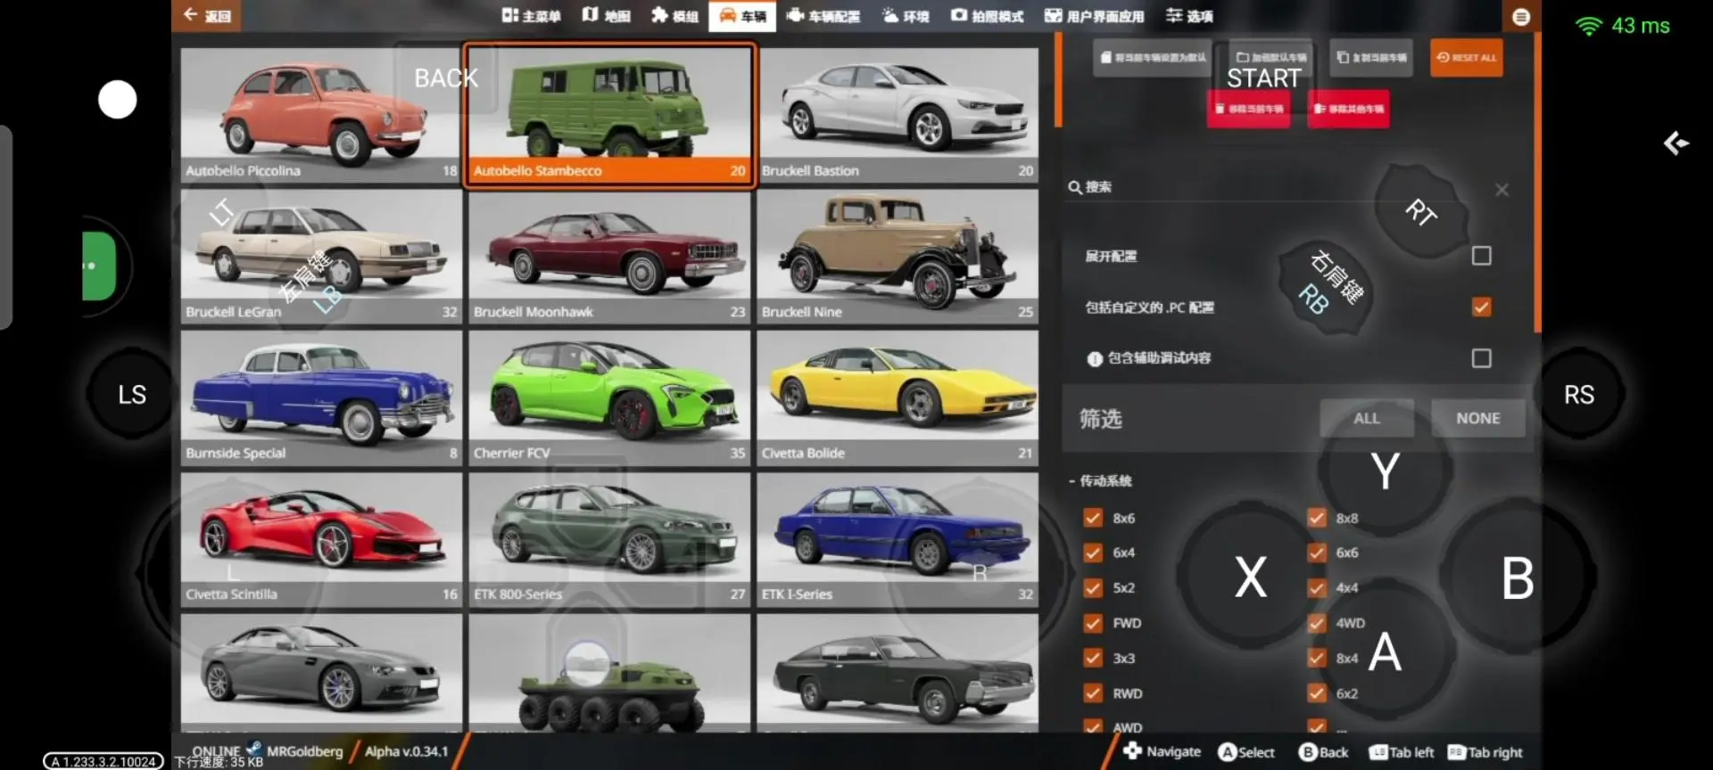Select the Civetta Bolide vehicle thumbnail
The image size is (1713, 770).
click(898, 397)
